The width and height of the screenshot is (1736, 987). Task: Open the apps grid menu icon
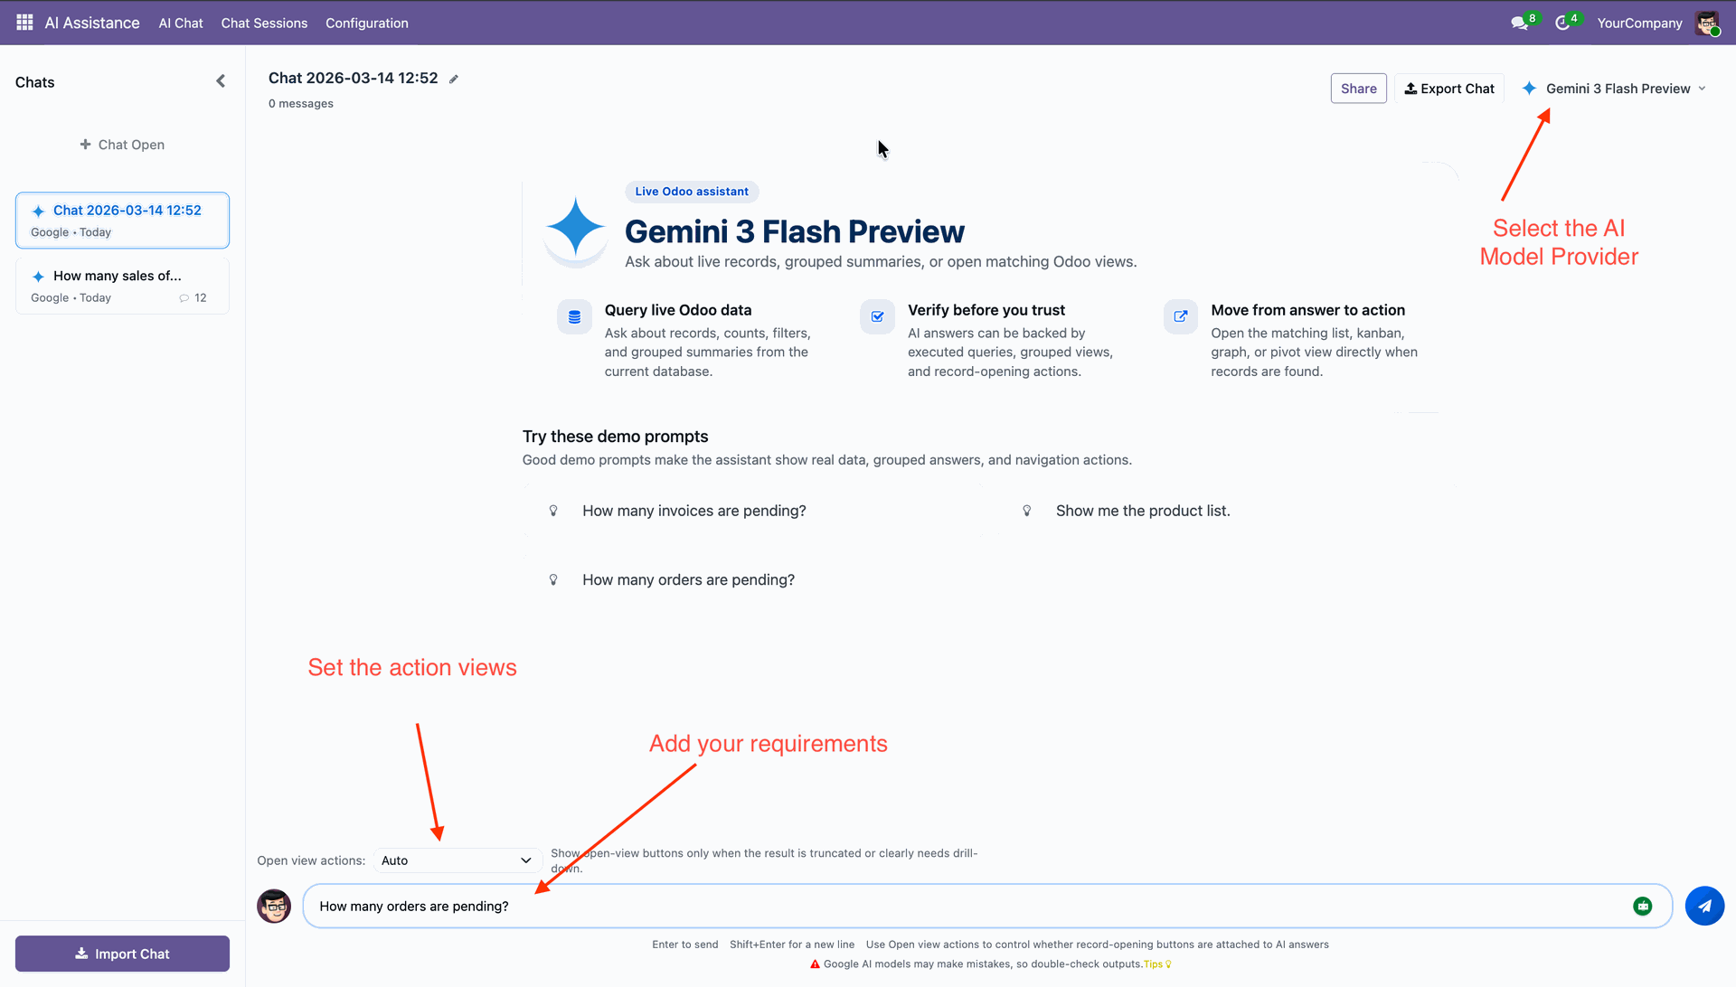(24, 23)
